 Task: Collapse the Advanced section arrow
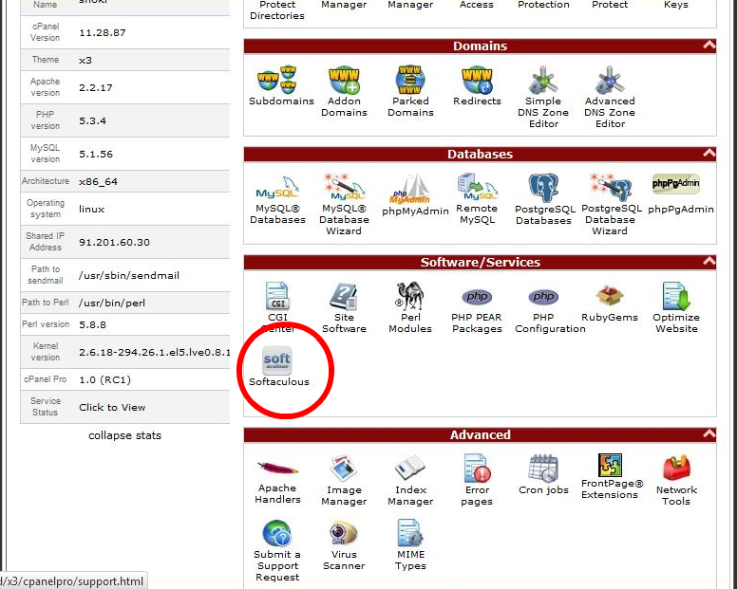pos(709,433)
